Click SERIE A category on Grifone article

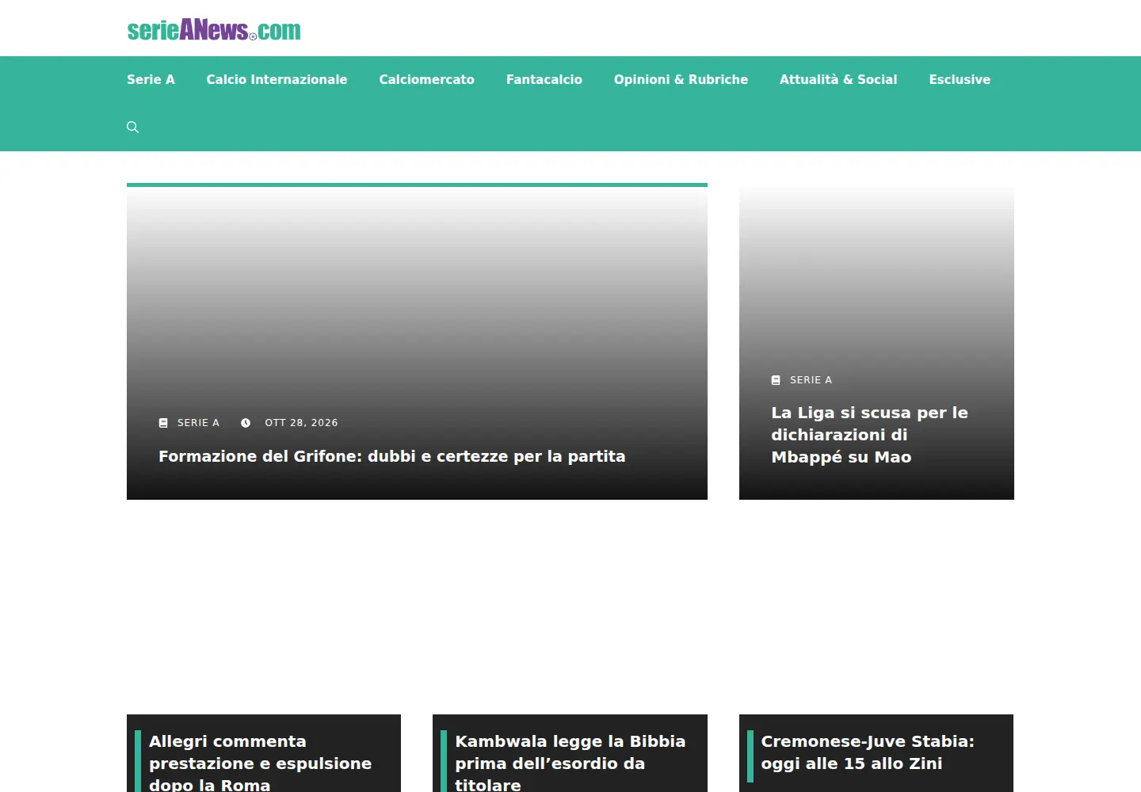click(198, 423)
